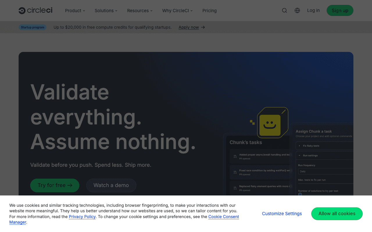Click the Log in link
Screen dimensions: 372x232
tap(313, 10)
